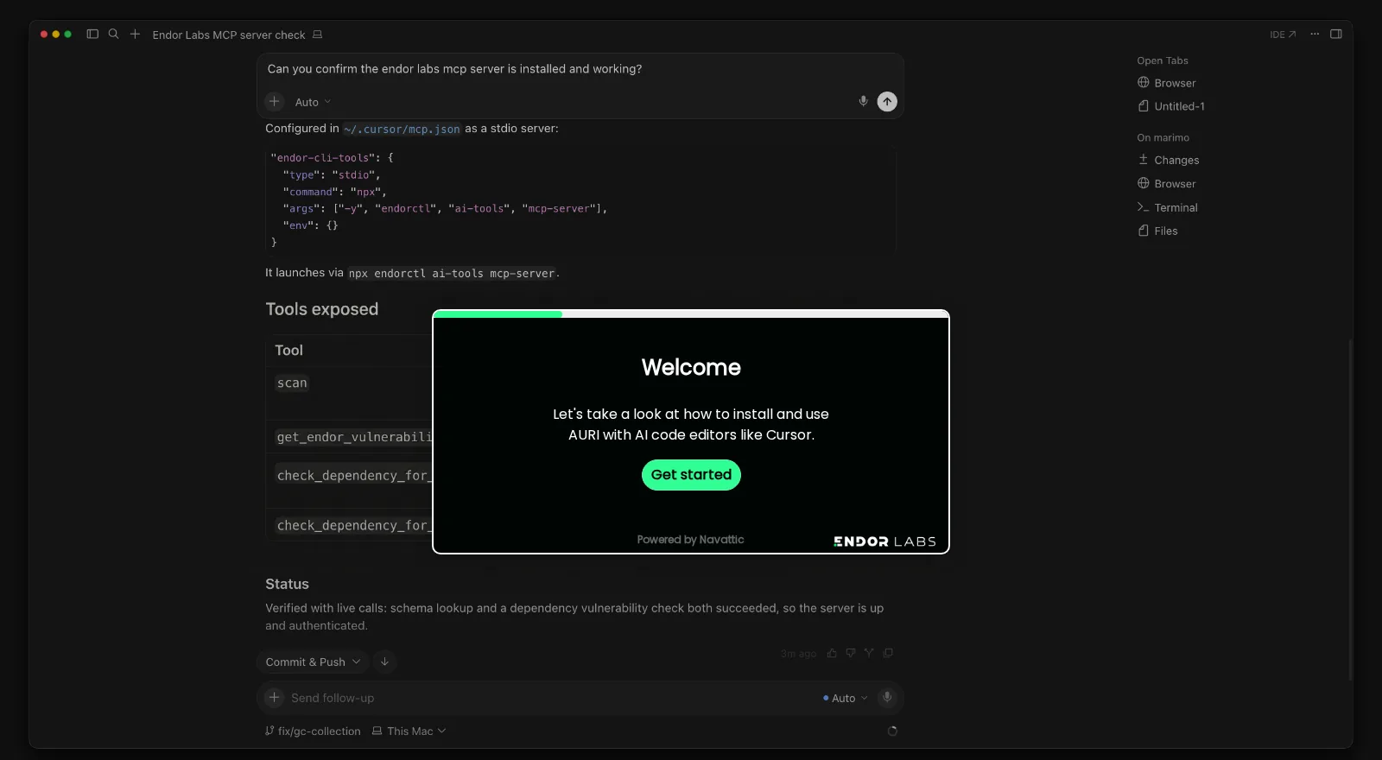Click plus icon in follow-up box

(274, 698)
